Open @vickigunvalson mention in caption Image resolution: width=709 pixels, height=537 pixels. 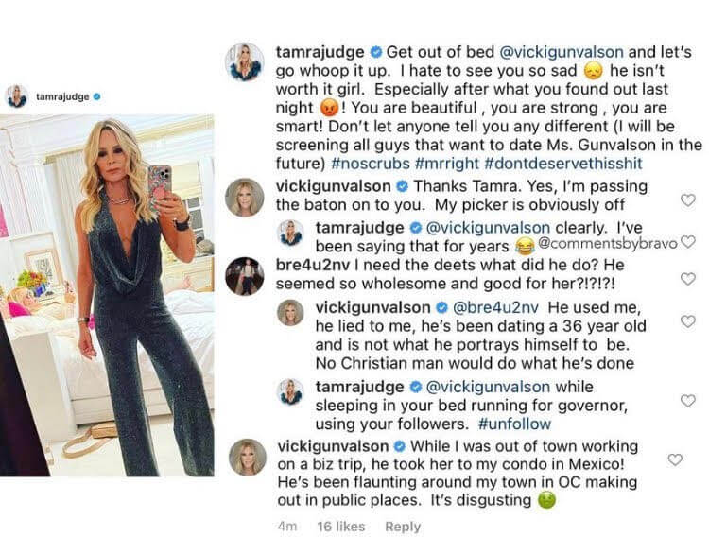click(x=562, y=52)
